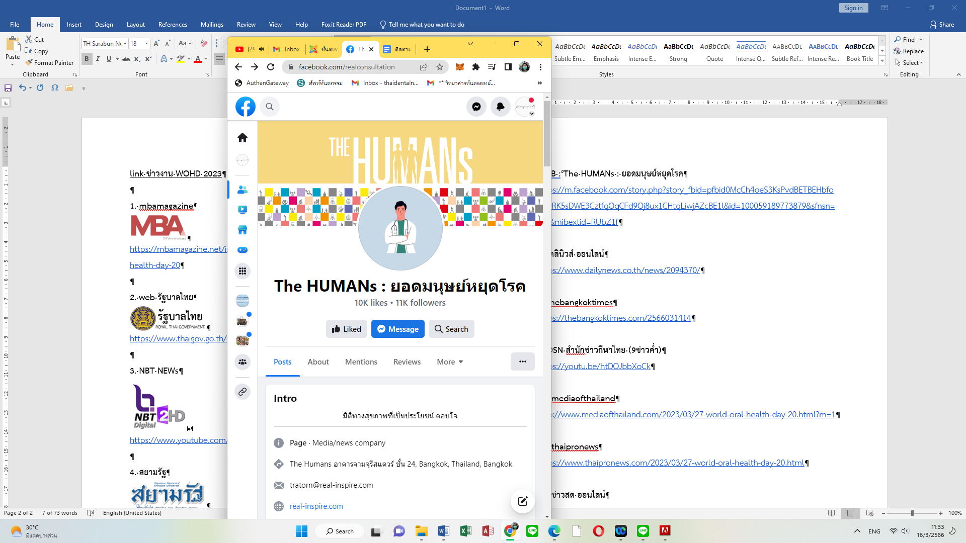Toggle superscript in Word Font group

coord(148,59)
